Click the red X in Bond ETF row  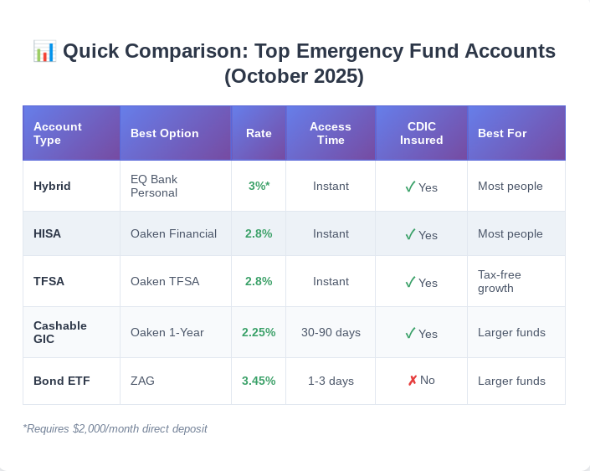(x=413, y=381)
